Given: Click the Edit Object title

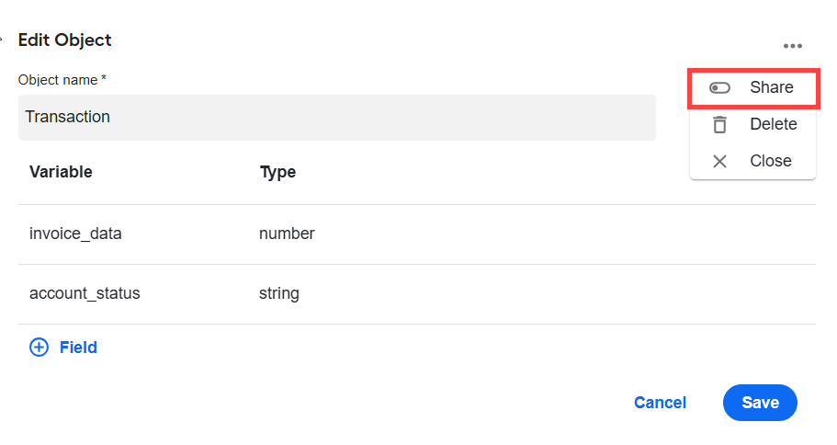Looking at the screenshot, I should click(x=64, y=40).
